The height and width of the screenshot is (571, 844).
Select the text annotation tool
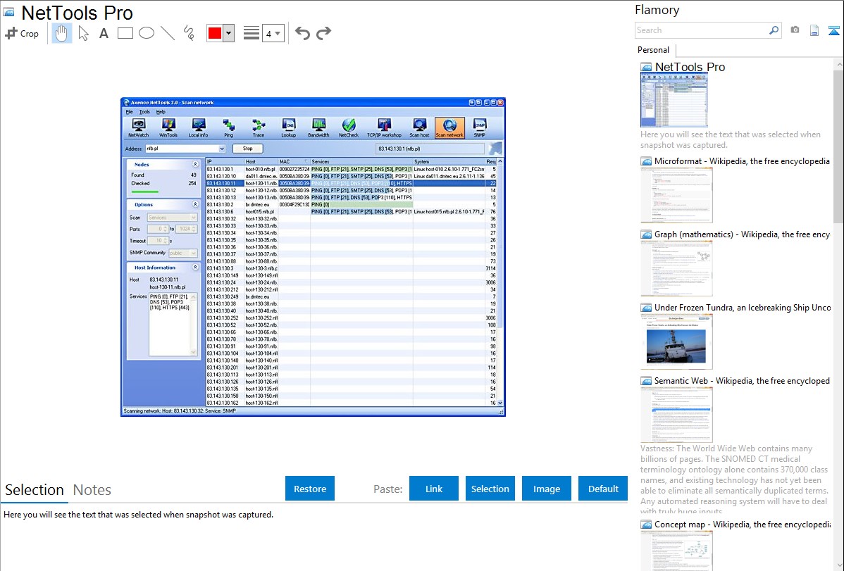click(104, 33)
